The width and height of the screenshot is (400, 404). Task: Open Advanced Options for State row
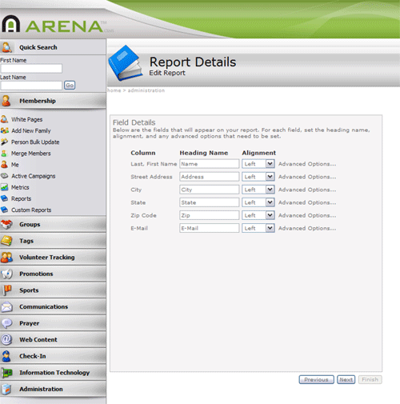point(307,202)
